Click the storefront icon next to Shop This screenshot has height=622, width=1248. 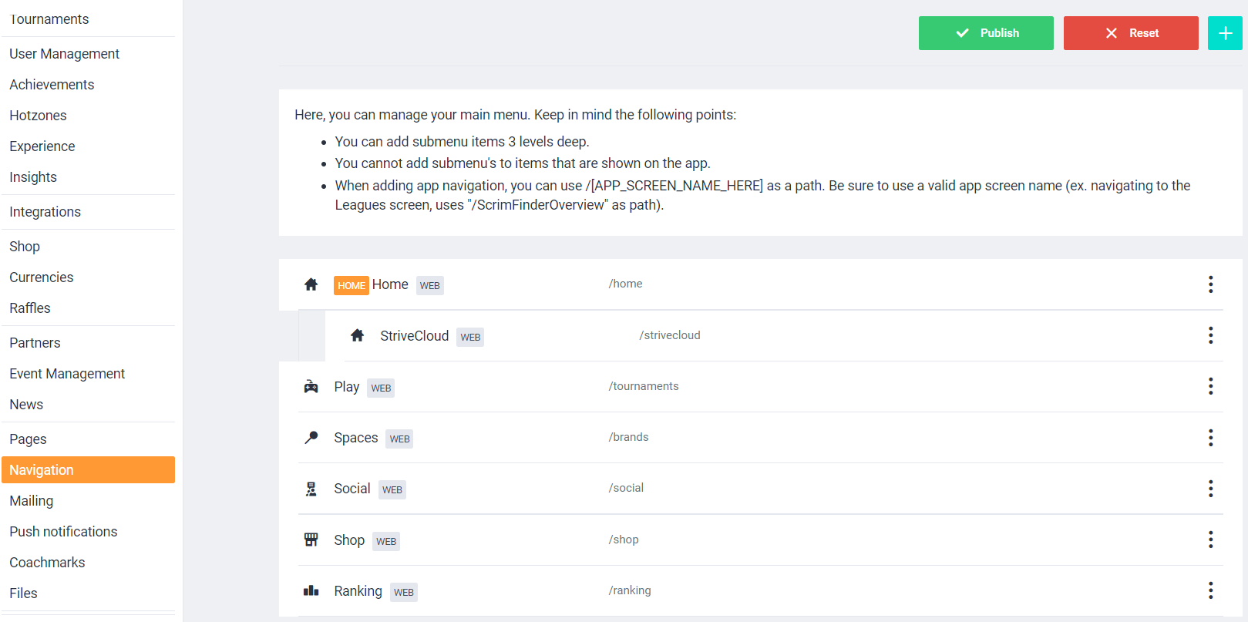(x=311, y=540)
